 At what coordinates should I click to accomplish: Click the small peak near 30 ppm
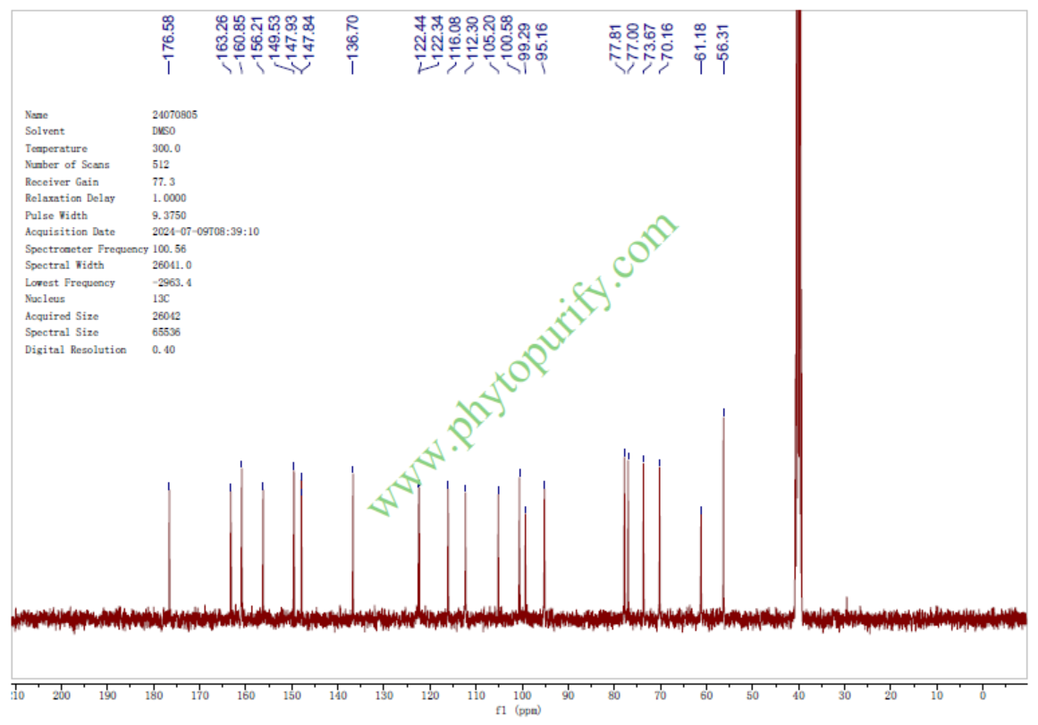coord(846,604)
